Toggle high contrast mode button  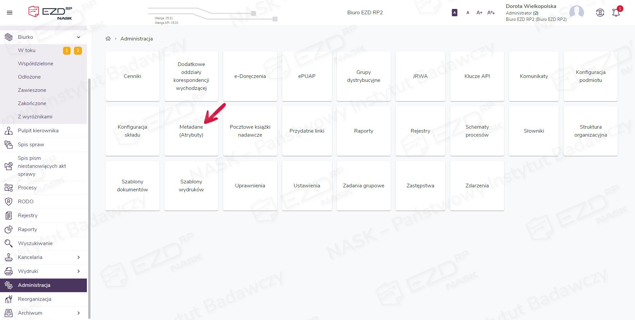455,13
